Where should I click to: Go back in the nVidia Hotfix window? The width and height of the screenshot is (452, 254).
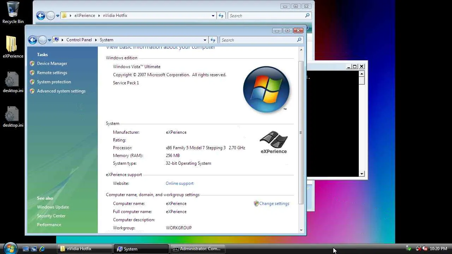click(x=41, y=16)
